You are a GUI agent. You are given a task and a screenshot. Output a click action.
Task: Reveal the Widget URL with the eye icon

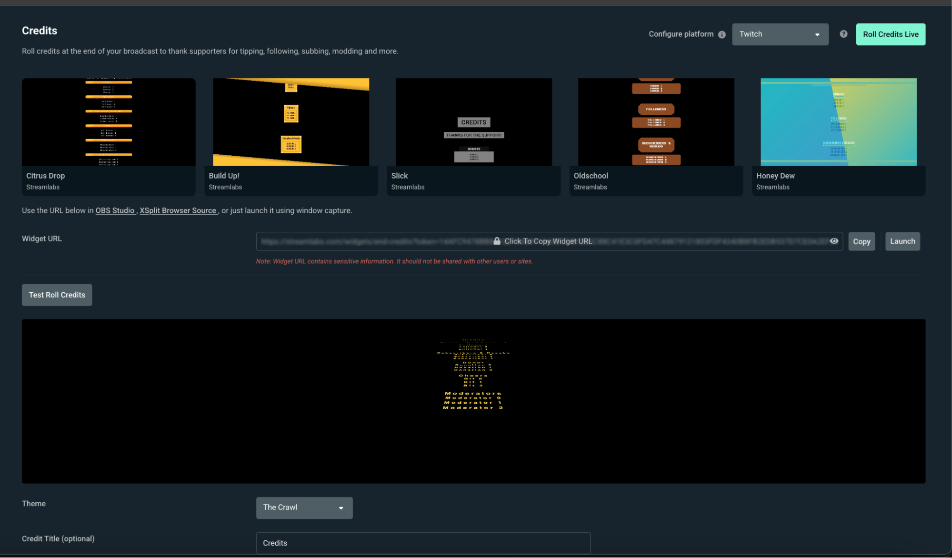click(x=833, y=241)
